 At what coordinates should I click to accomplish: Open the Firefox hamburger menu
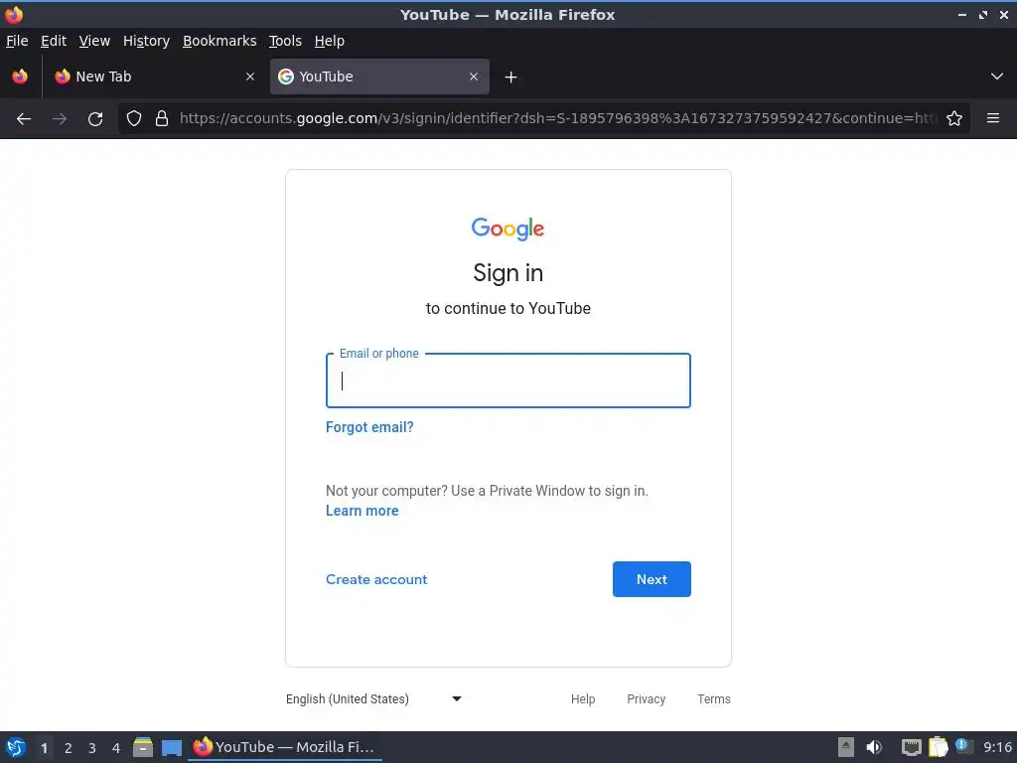tap(993, 118)
